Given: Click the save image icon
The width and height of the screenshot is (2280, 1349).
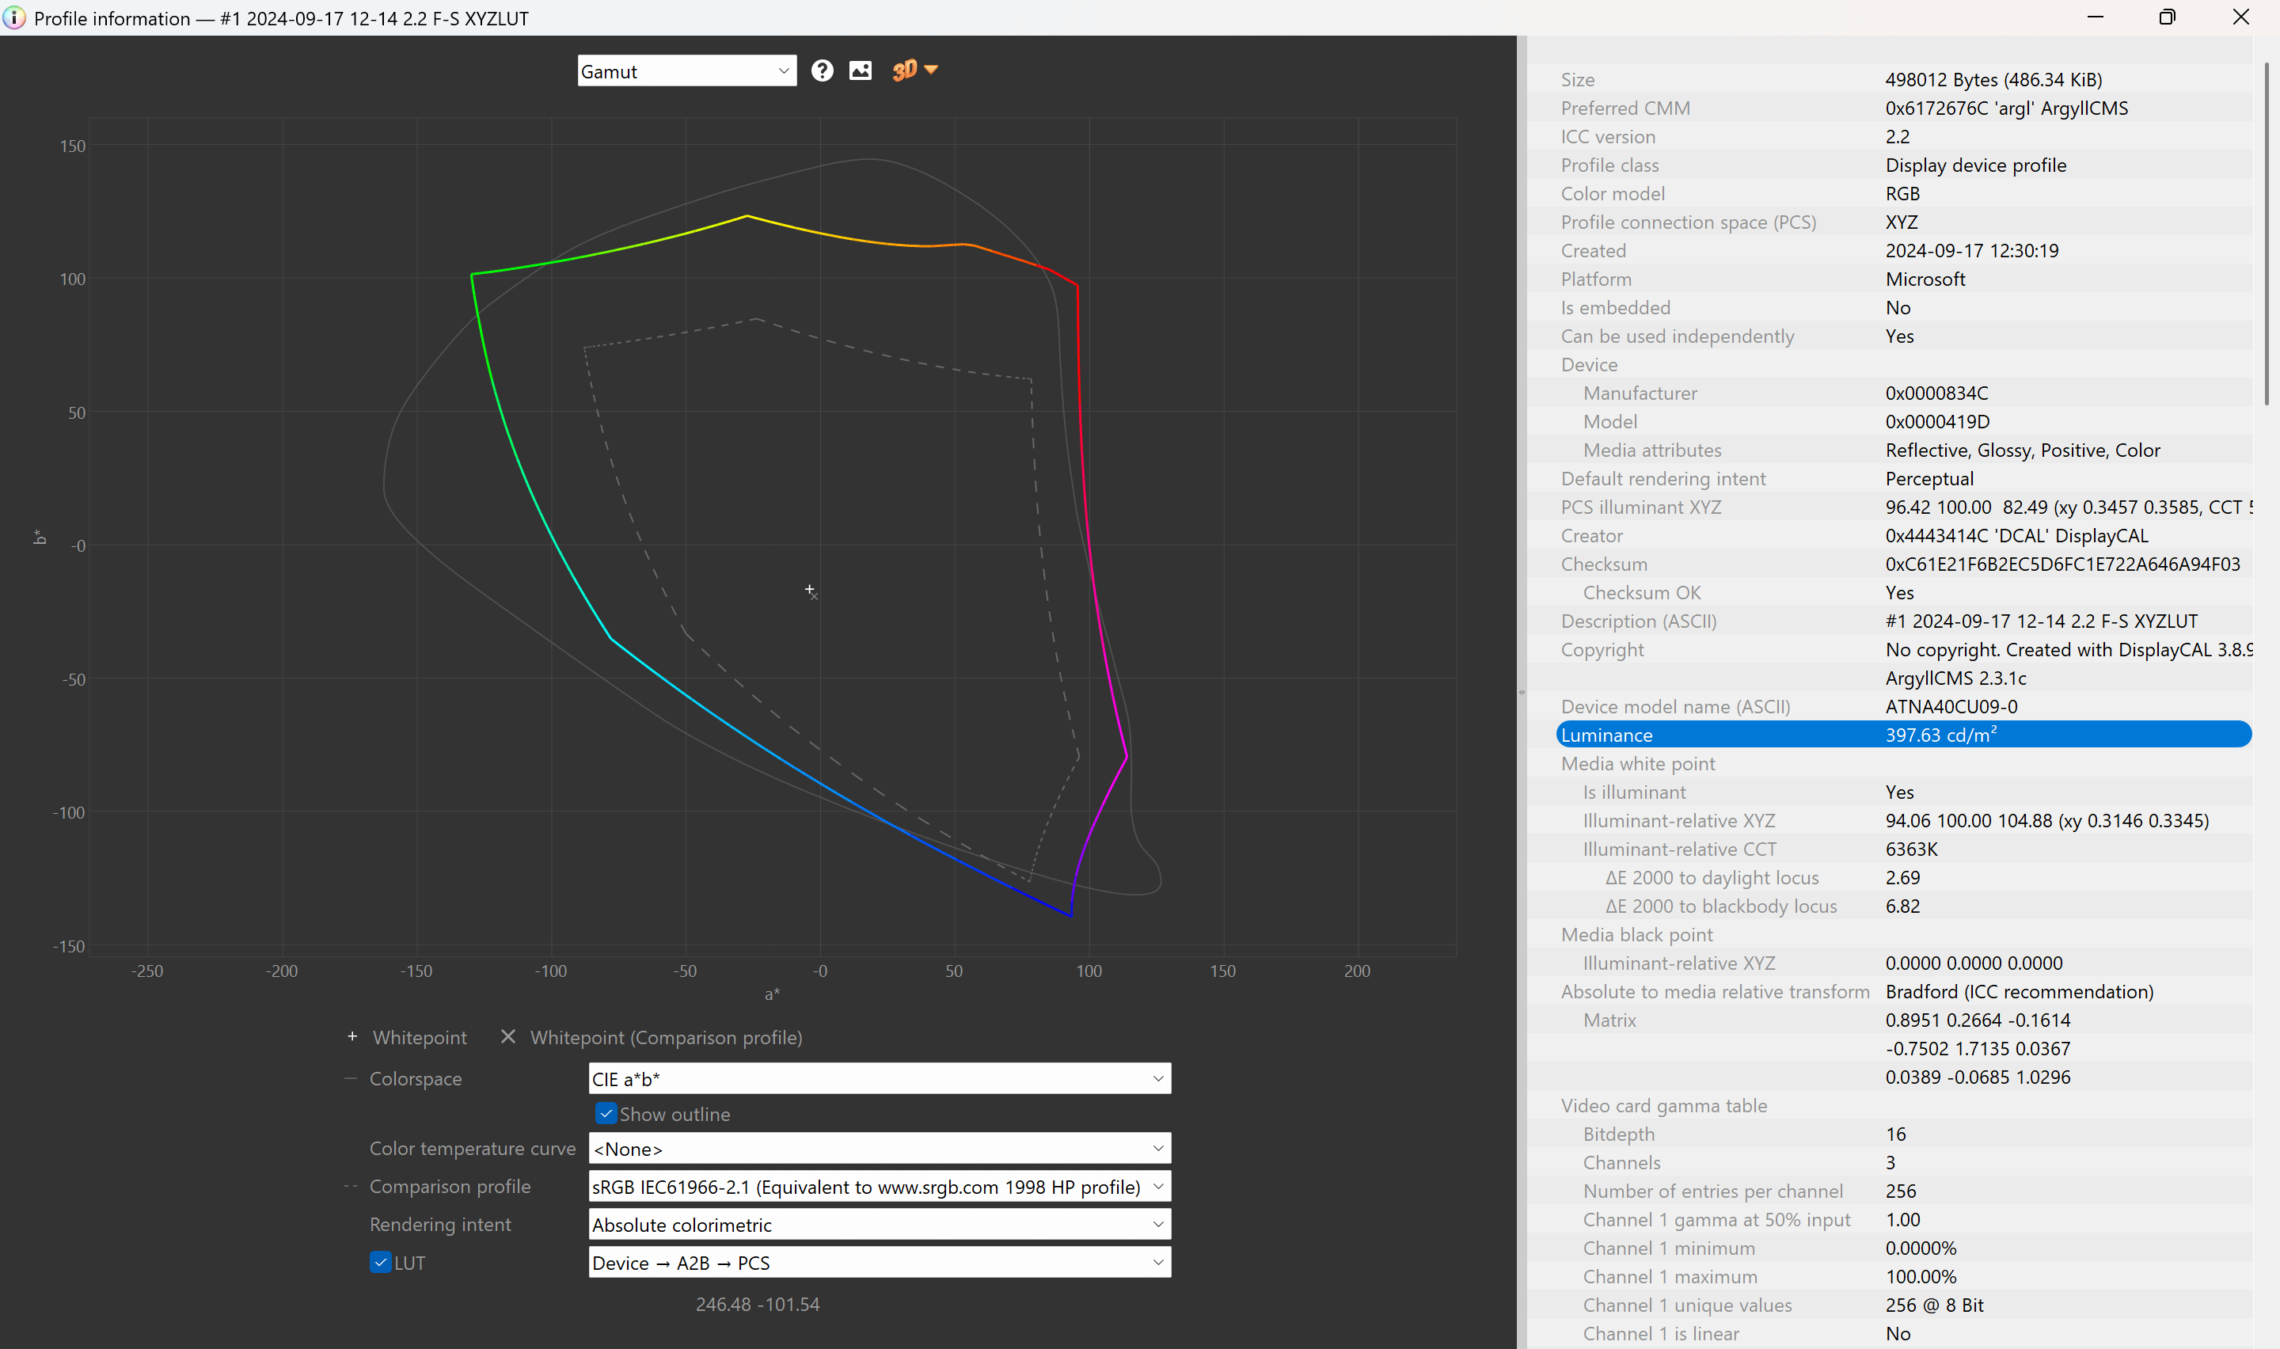Looking at the screenshot, I should pyautogui.click(x=860, y=71).
